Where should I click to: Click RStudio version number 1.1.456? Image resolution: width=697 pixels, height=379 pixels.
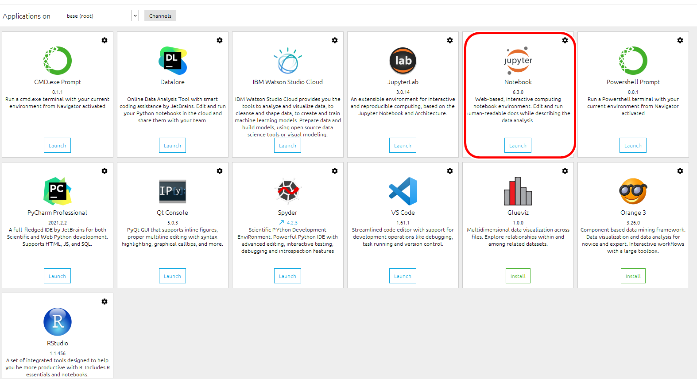point(58,353)
